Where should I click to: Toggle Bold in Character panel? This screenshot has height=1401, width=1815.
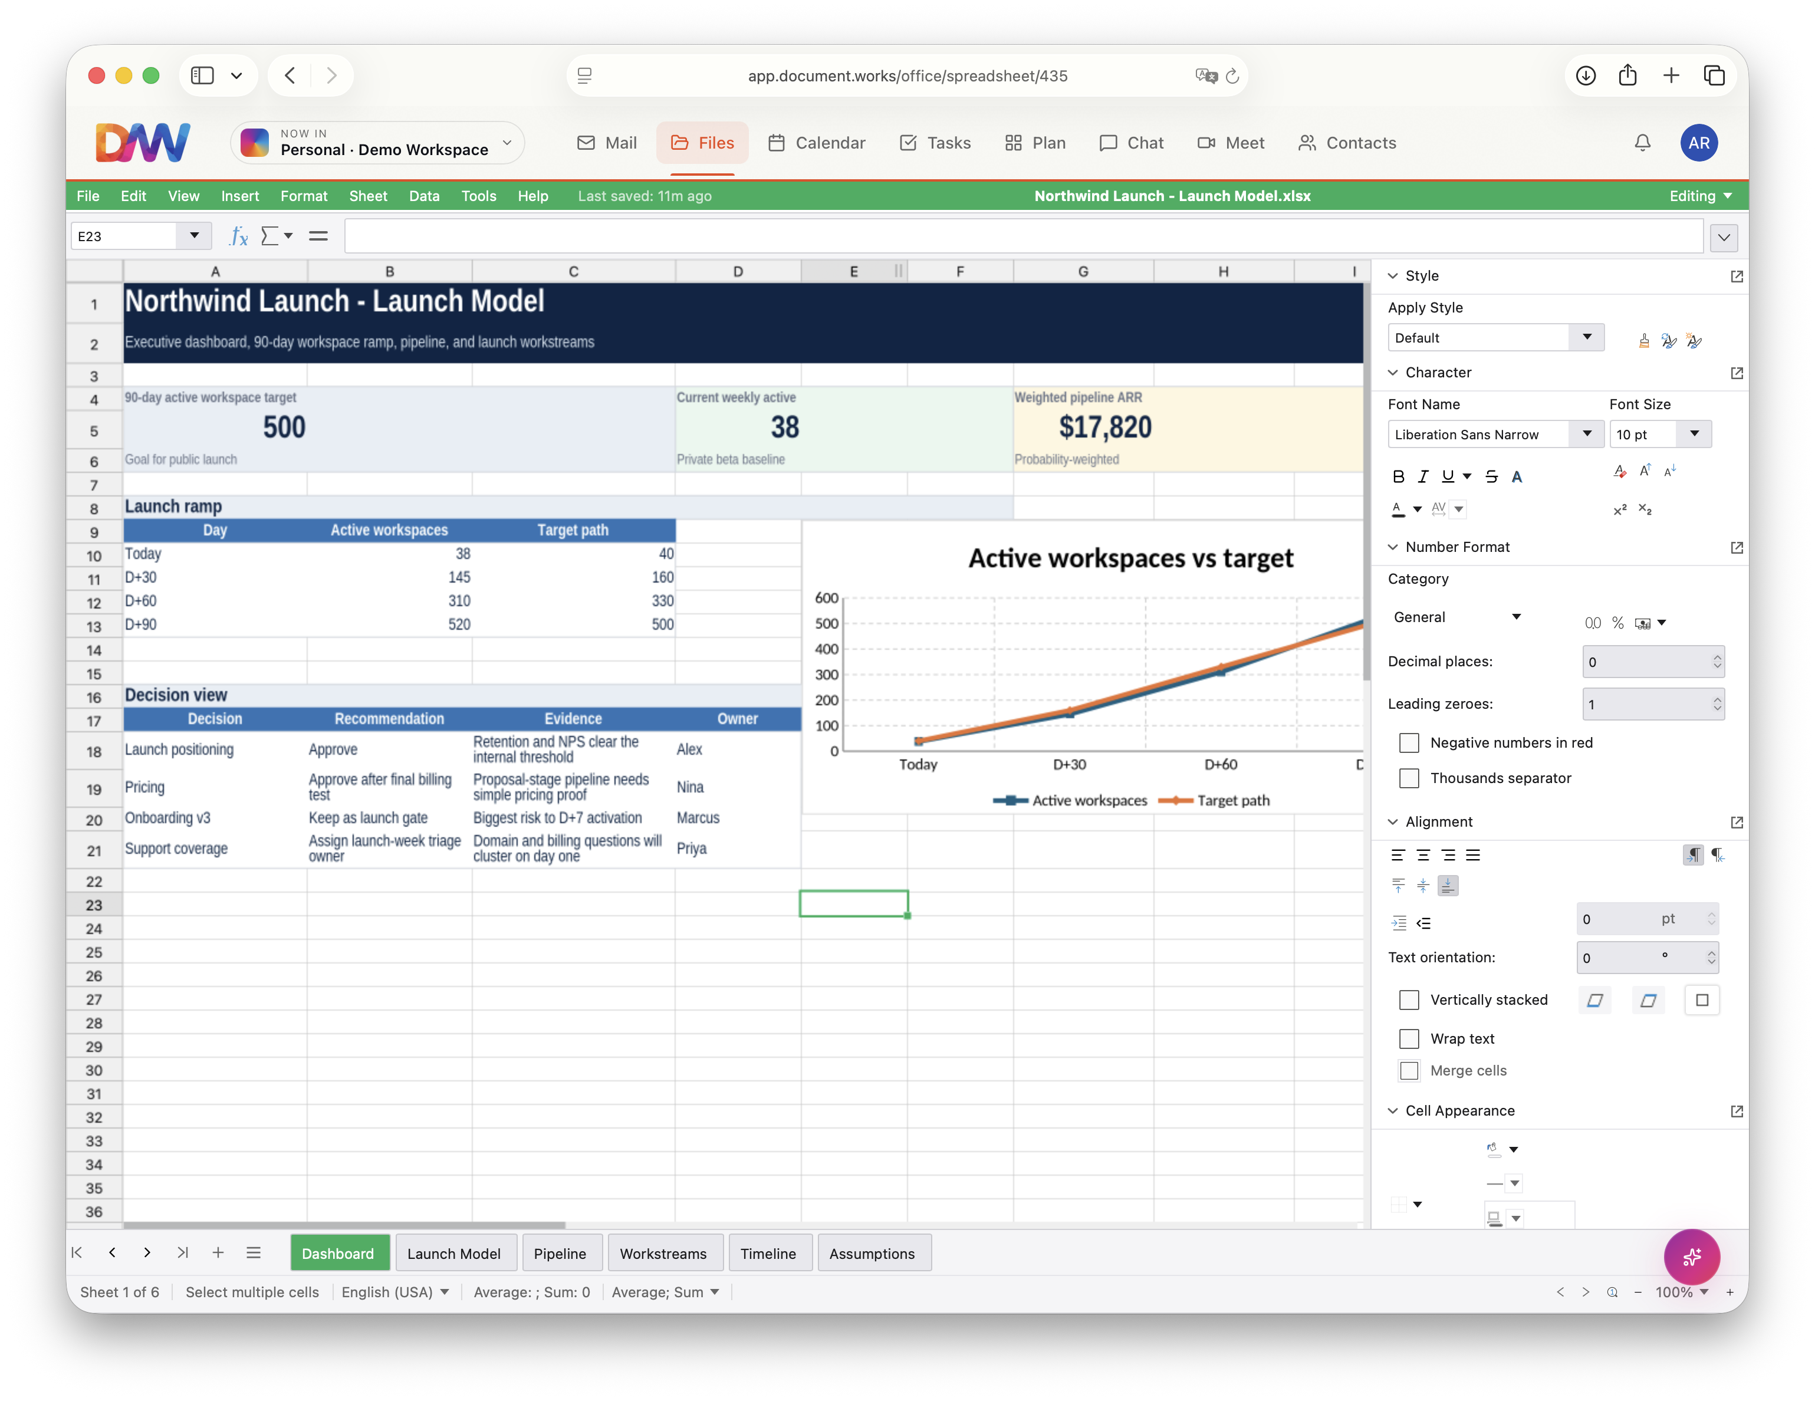pos(1398,476)
